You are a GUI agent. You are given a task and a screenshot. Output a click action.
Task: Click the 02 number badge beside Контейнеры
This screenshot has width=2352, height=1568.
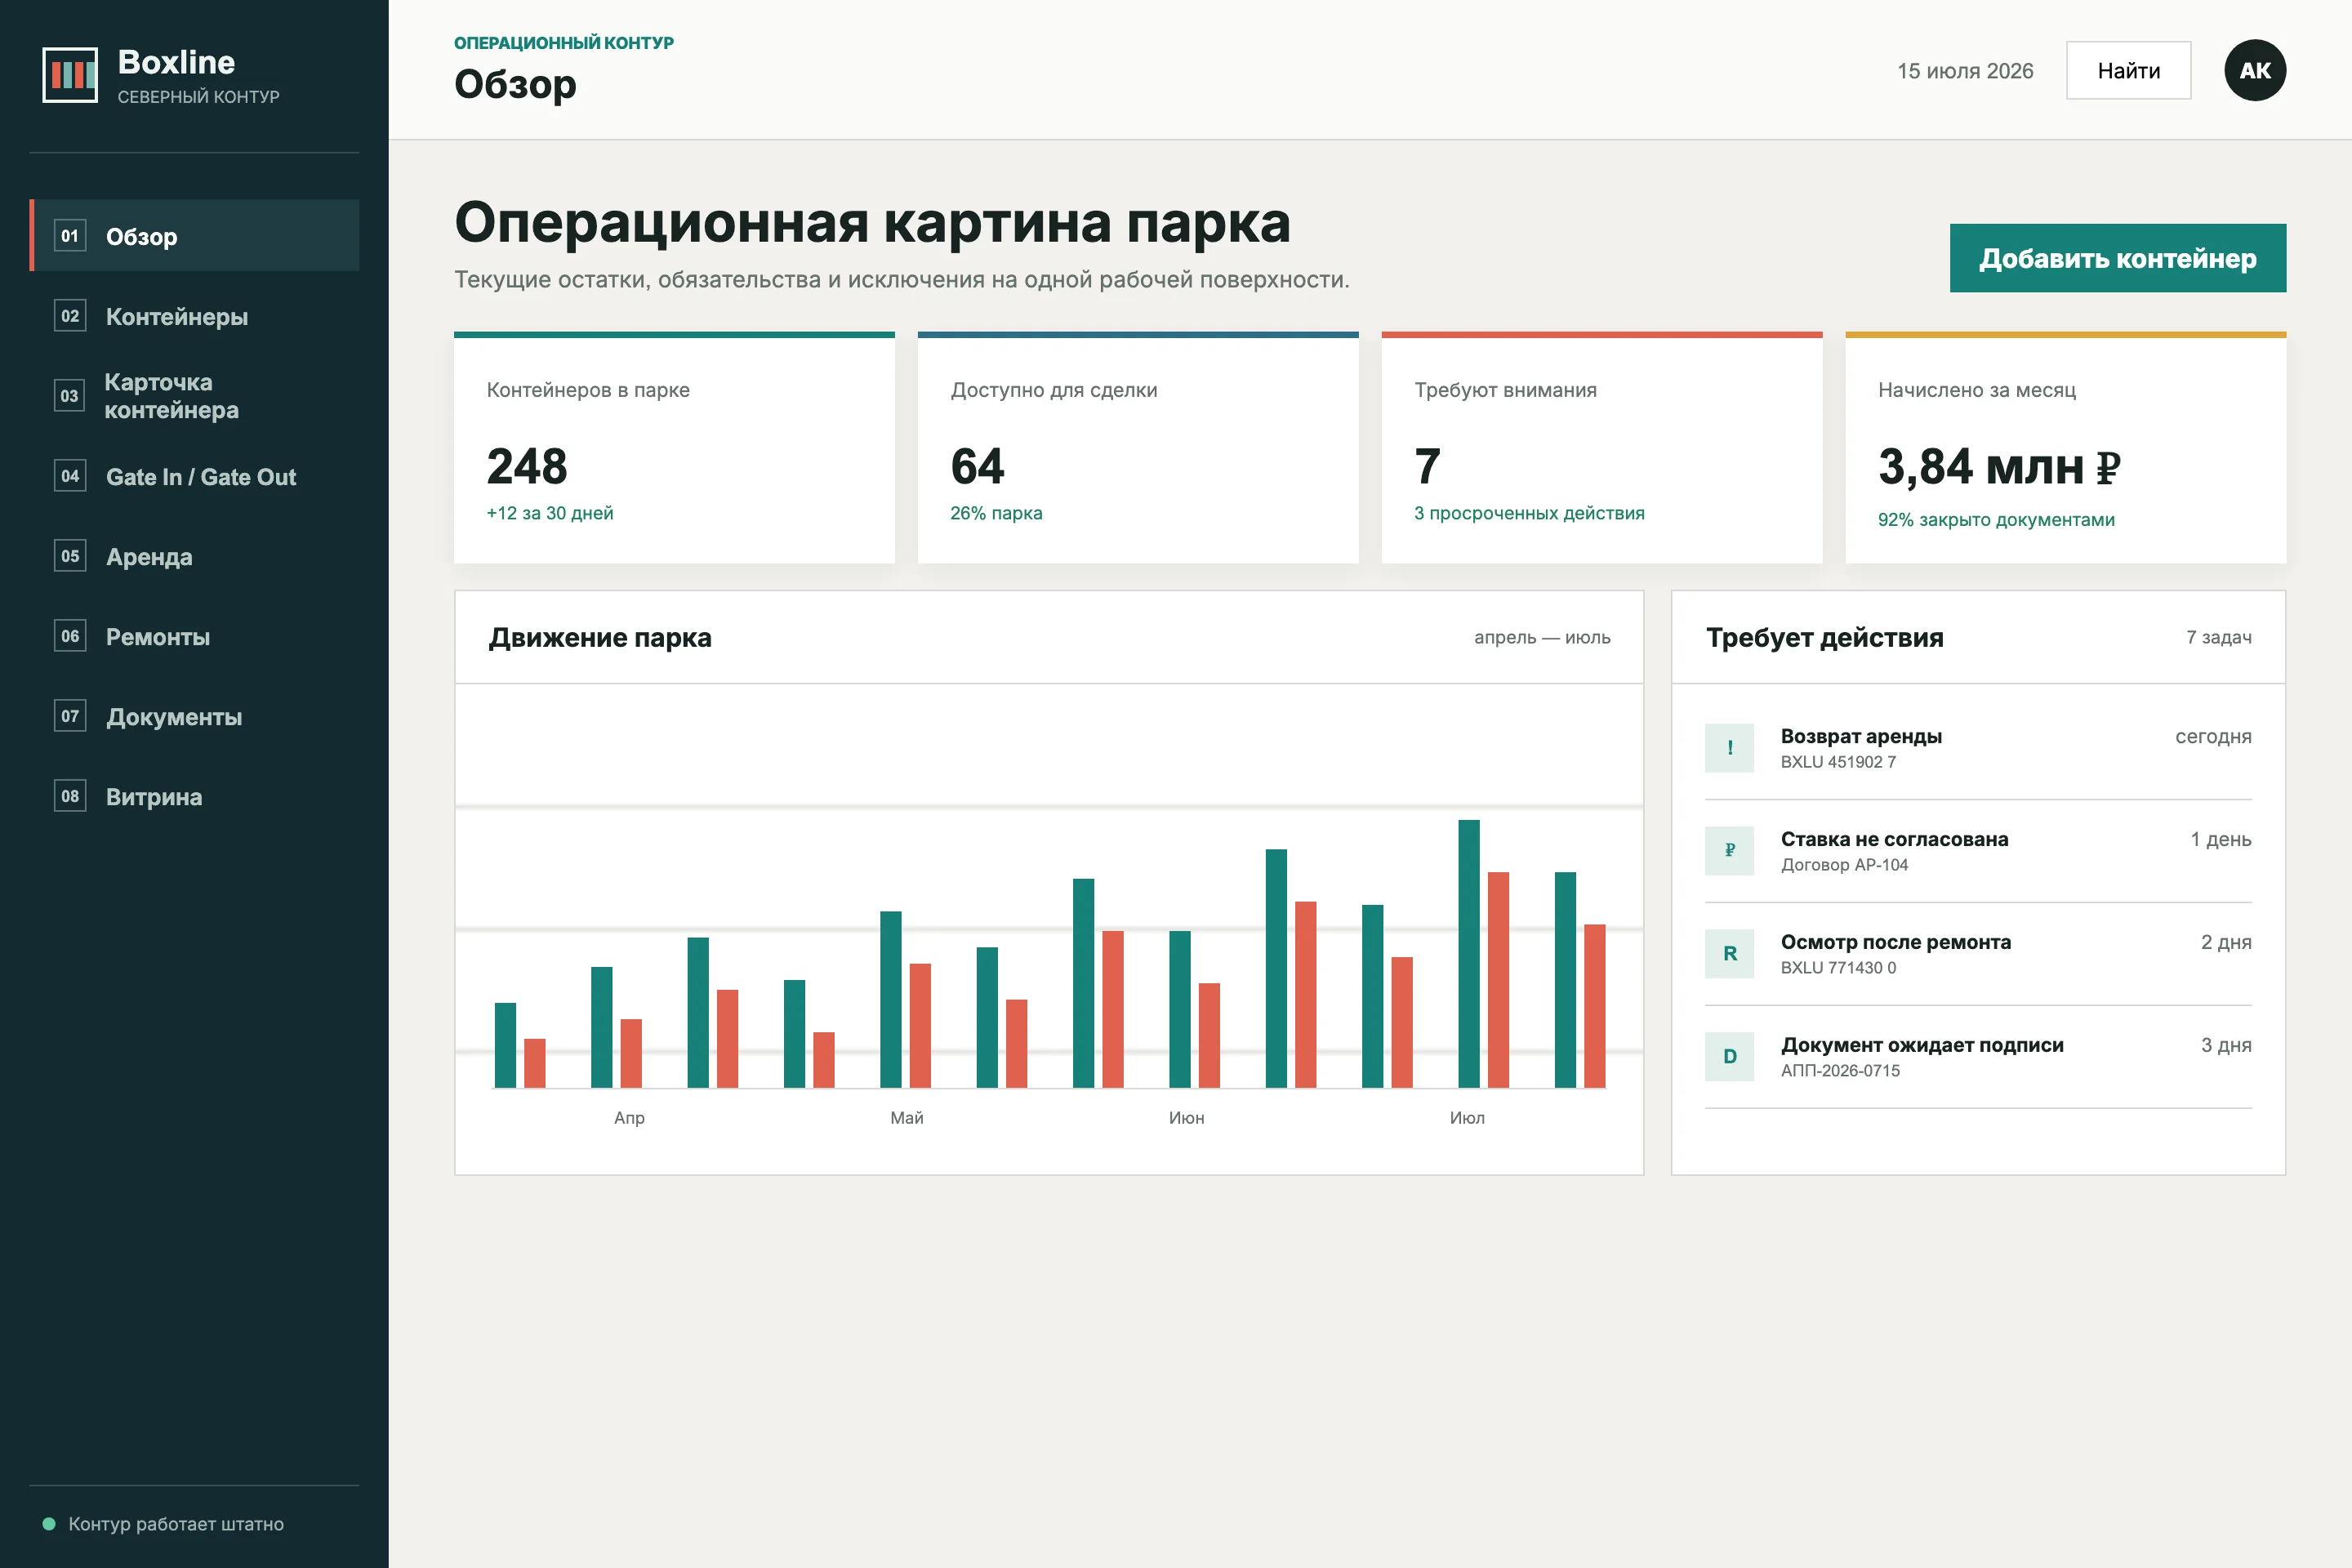pos(70,316)
